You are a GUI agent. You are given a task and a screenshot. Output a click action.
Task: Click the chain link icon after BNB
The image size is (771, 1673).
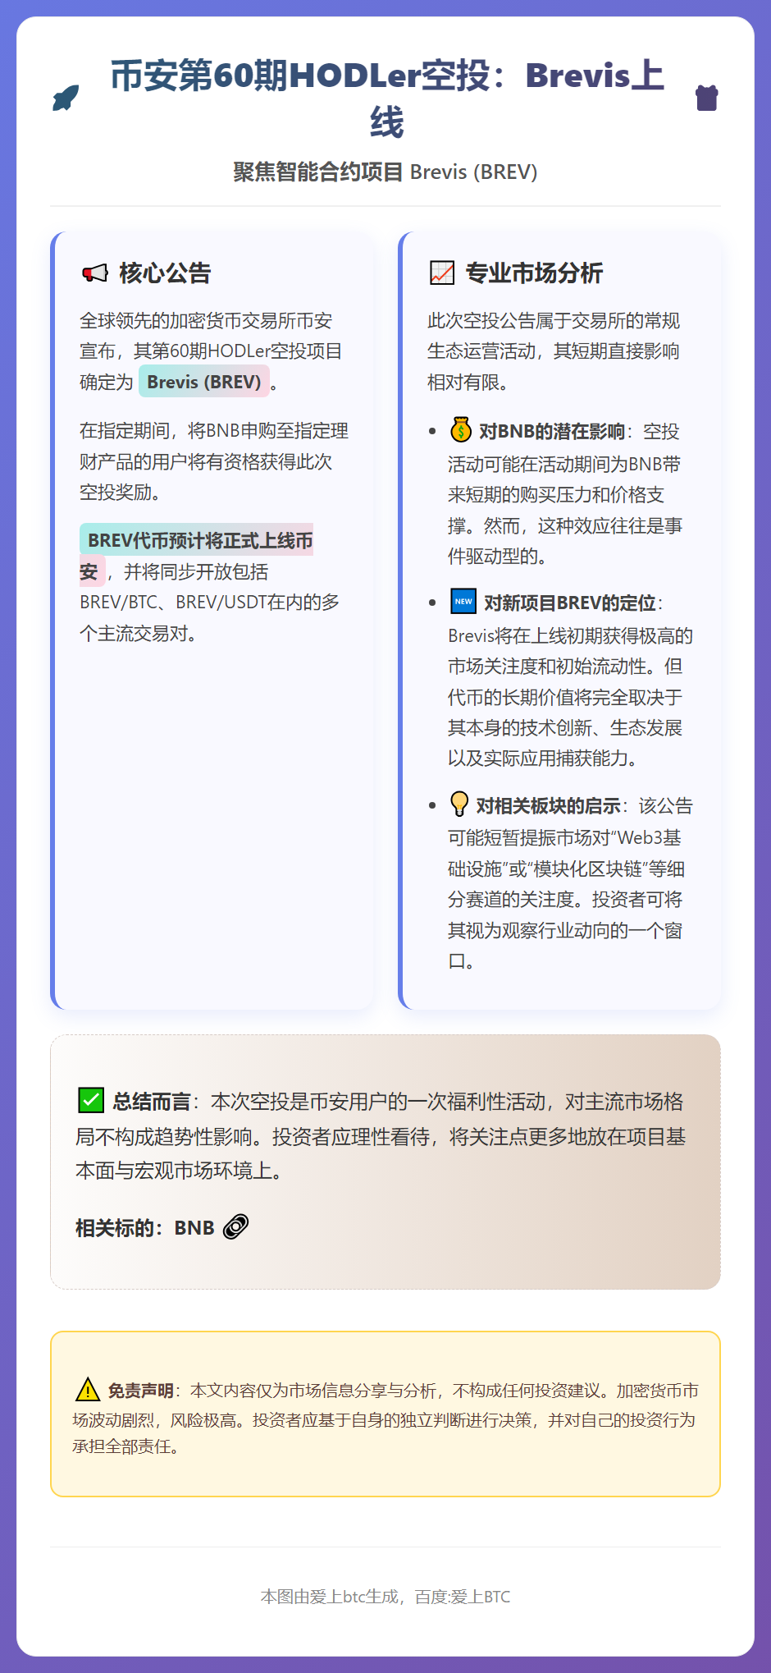click(235, 1226)
